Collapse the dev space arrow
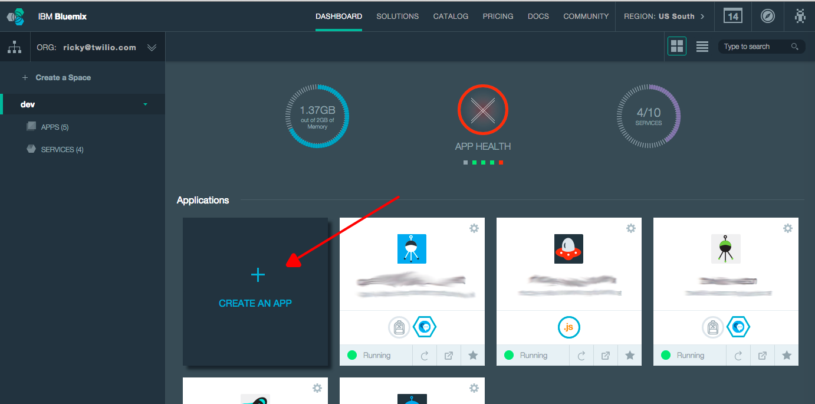This screenshot has height=404, width=815. [145, 105]
